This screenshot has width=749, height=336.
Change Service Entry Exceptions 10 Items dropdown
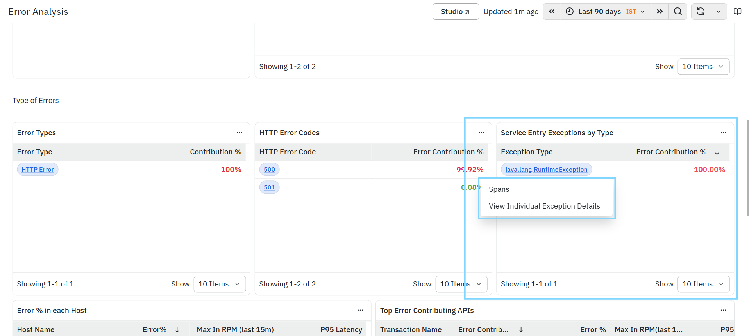(703, 284)
